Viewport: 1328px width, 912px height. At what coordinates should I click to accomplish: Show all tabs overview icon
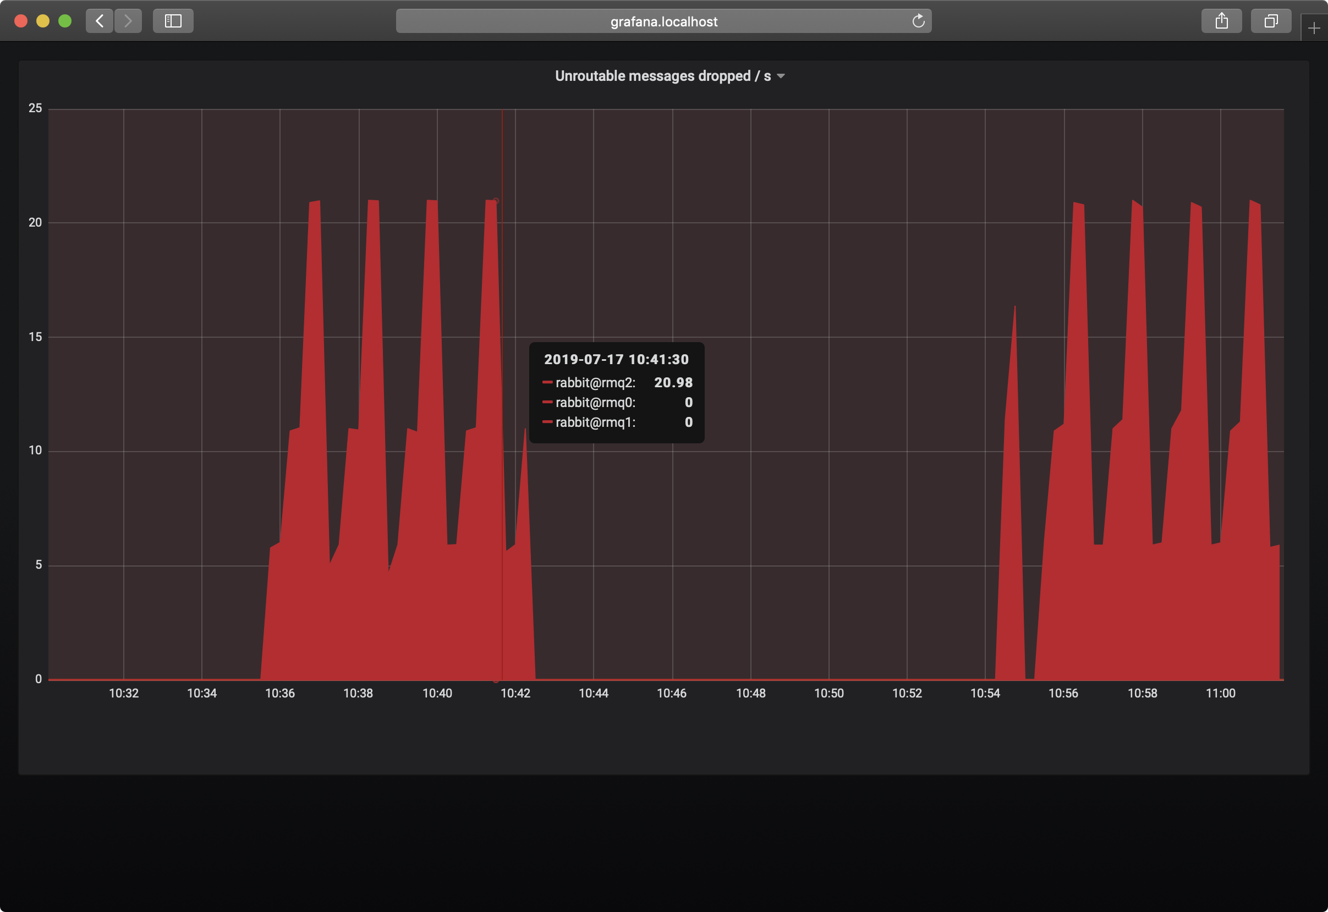pyautogui.click(x=1270, y=21)
